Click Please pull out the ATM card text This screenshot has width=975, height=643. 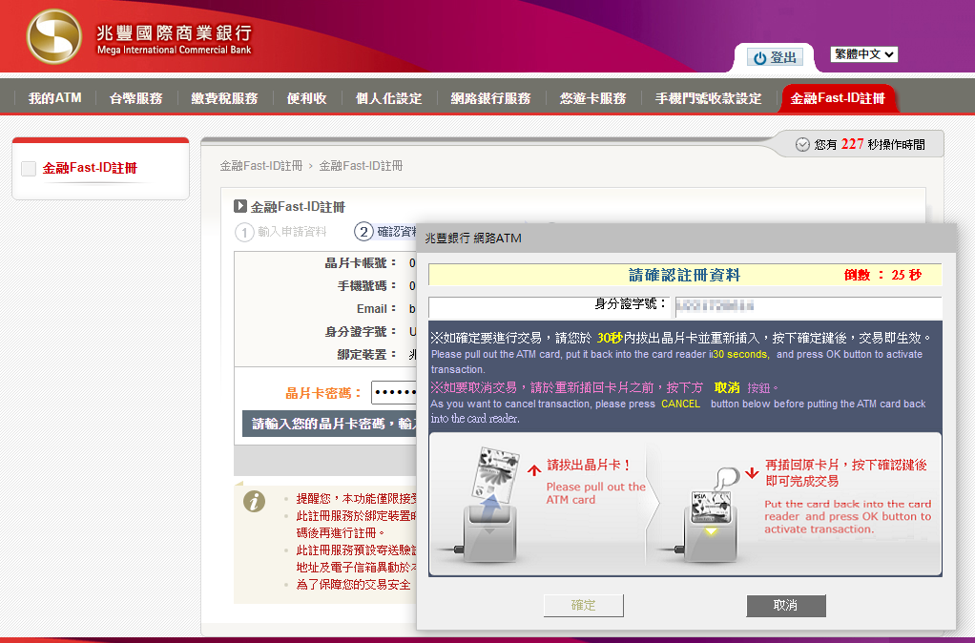pyautogui.click(x=595, y=493)
